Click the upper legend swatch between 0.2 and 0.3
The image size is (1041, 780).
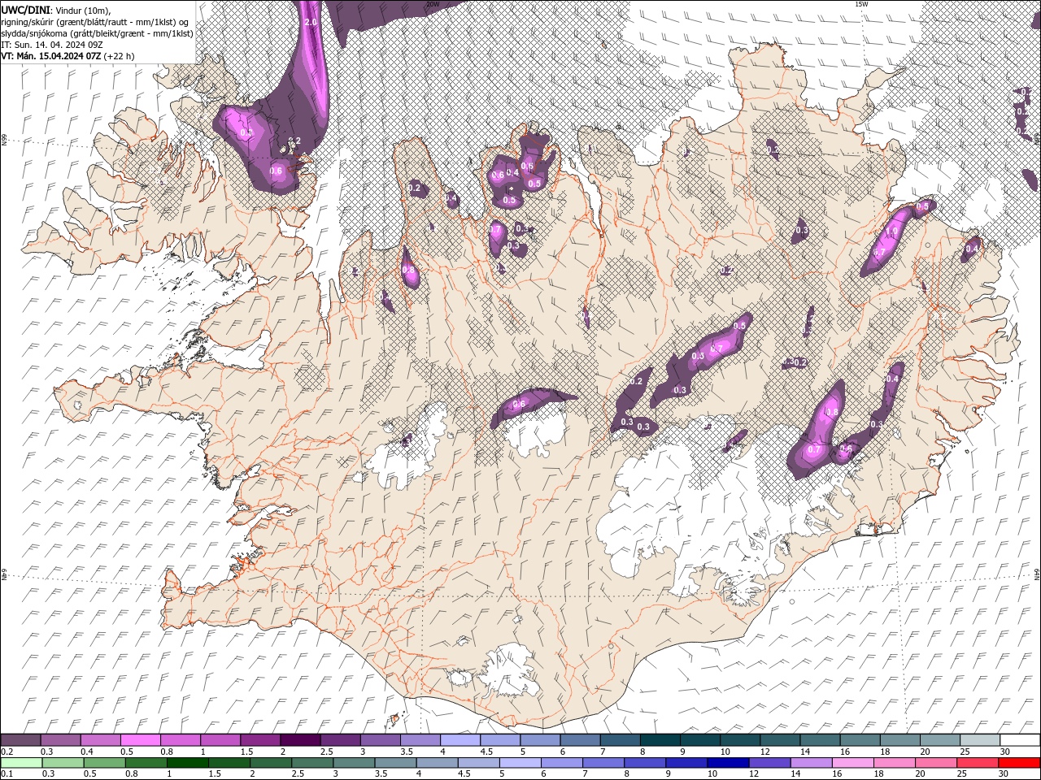click(20, 739)
